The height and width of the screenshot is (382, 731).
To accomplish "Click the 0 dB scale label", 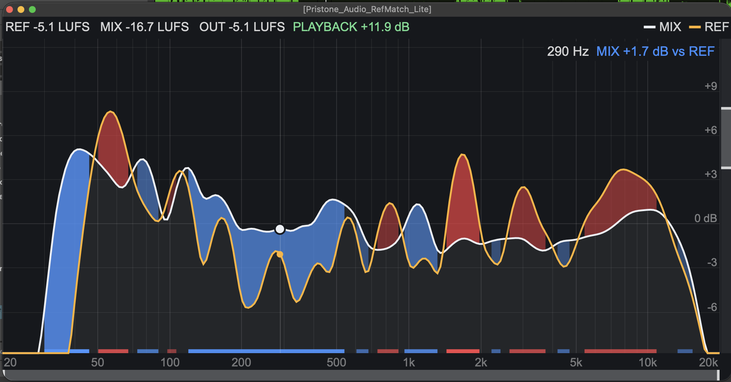I will pos(706,218).
